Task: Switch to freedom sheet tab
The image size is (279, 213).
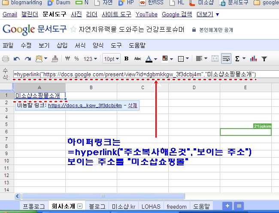Action: pos(177,207)
